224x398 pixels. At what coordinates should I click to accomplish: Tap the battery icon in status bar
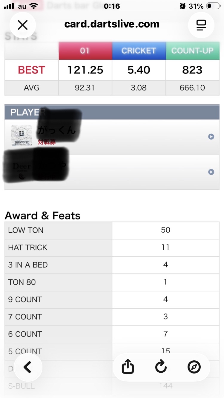(x=213, y=6)
